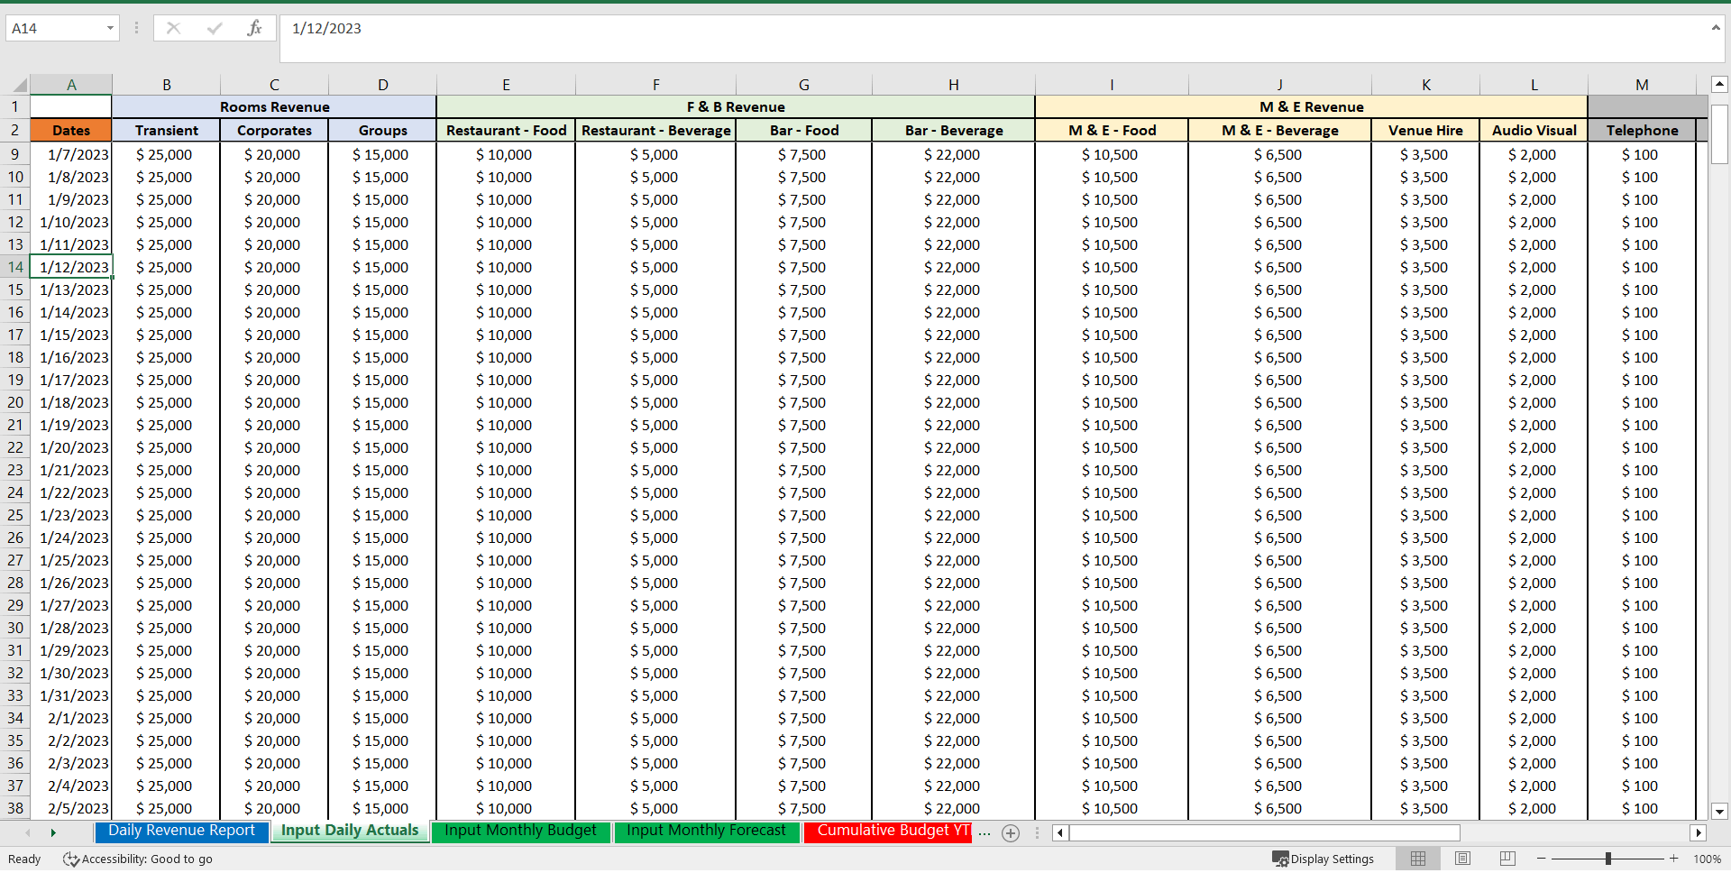
Task: Switch to Page Layout view icon
Action: (x=1462, y=859)
